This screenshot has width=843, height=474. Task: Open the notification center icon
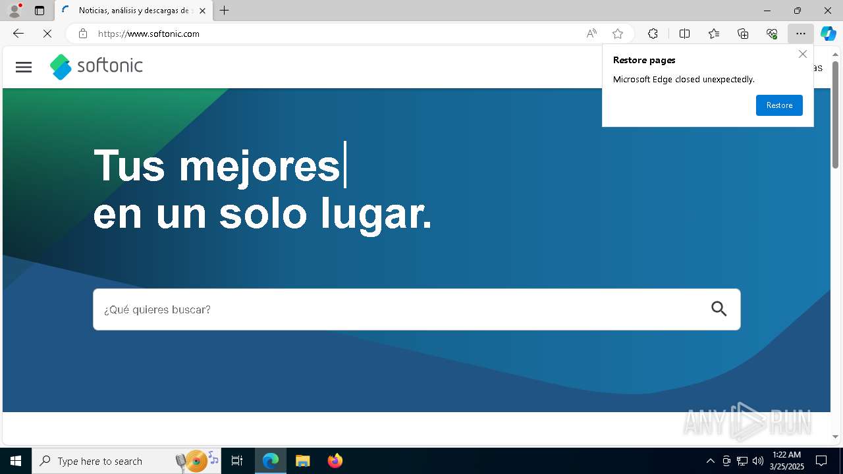coord(821,461)
